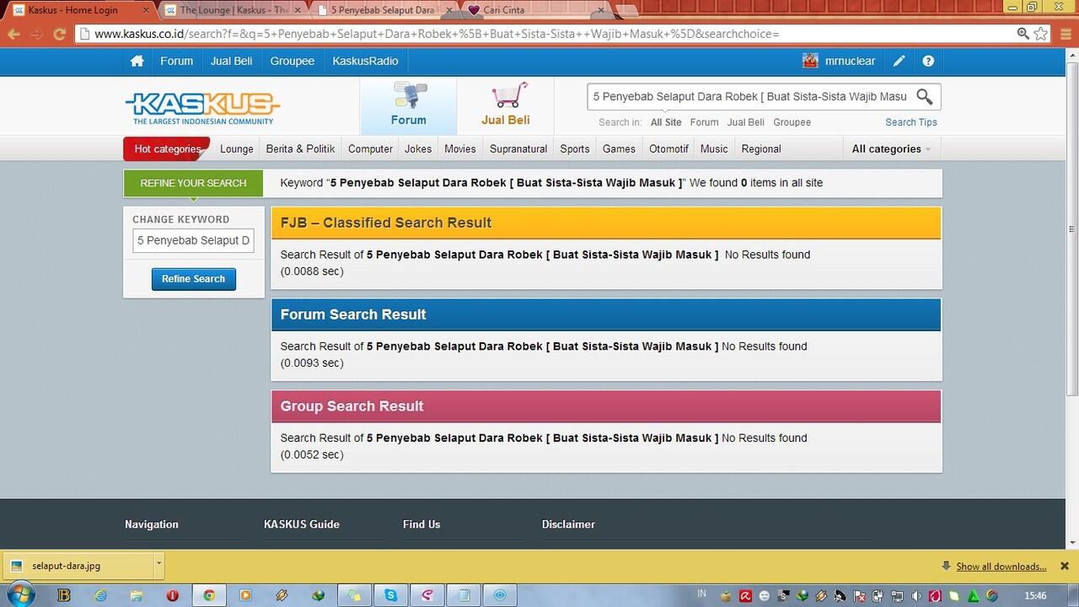Expand All categories dropdown
1079x607 pixels.
click(x=892, y=149)
